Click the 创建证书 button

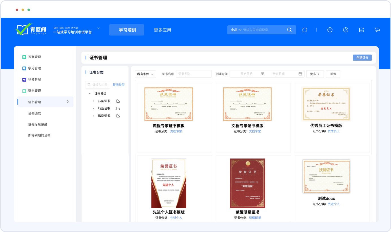pos(362,58)
